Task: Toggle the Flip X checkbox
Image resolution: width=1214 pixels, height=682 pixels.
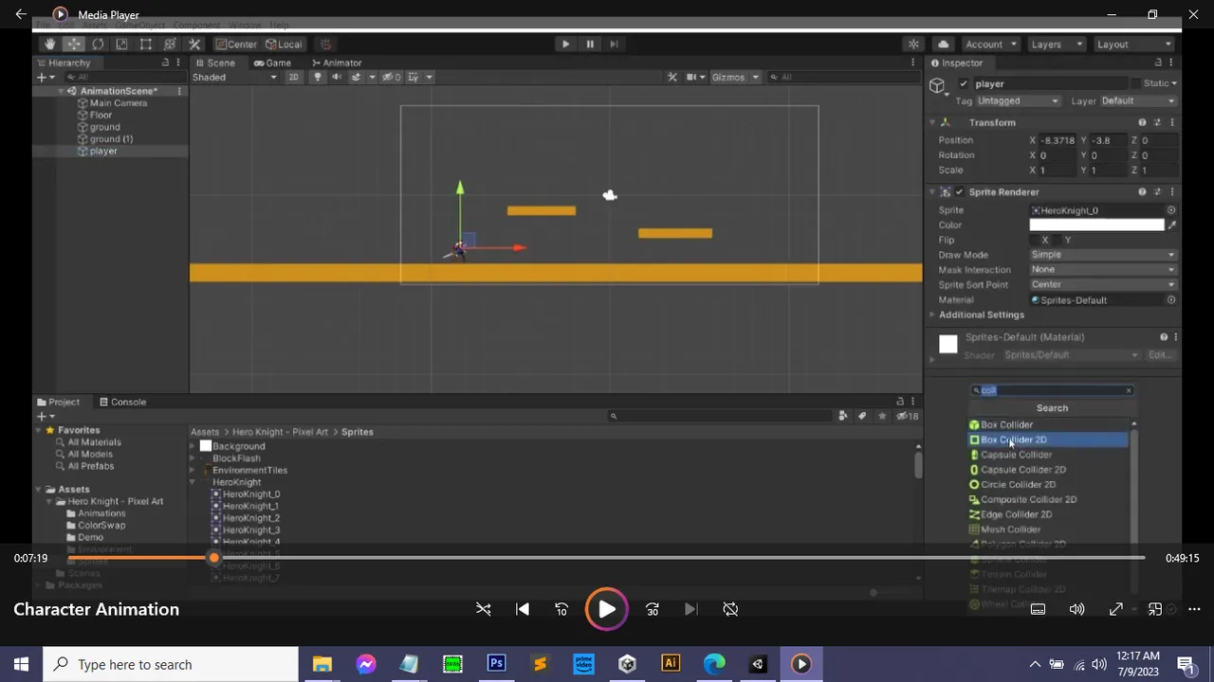Action: pyautogui.click(x=1036, y=241)
